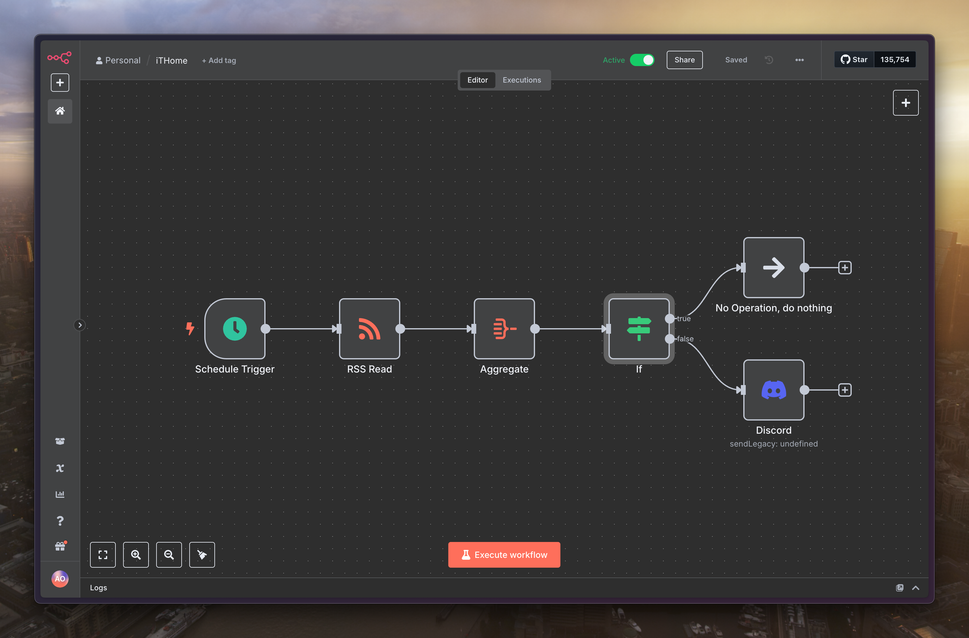Expand the left sidebar chevron
The width and height of the screenshot is (969, 638).
click(x=80, y=325)
